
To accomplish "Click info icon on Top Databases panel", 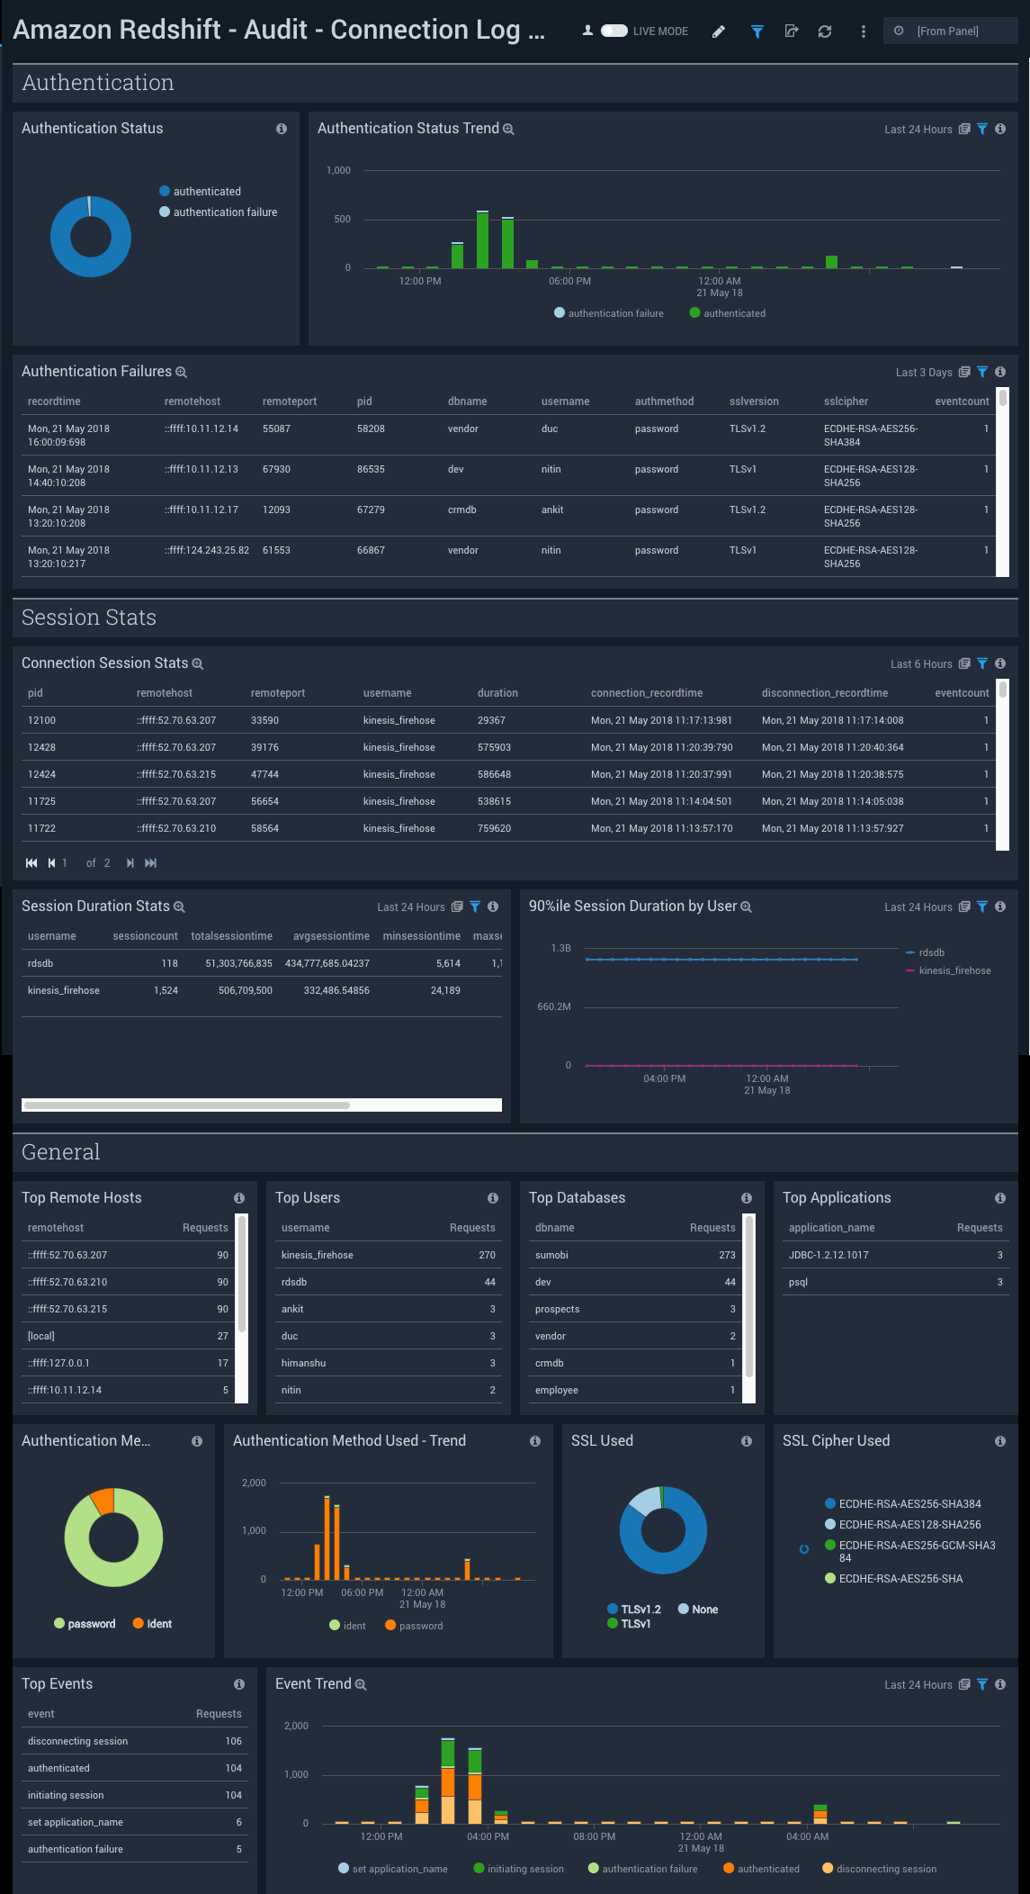I will pyautogui.click(x=747, y=1198).
